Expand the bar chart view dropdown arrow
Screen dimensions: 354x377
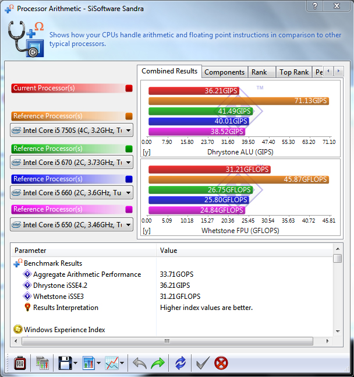[x=98, y=363]
